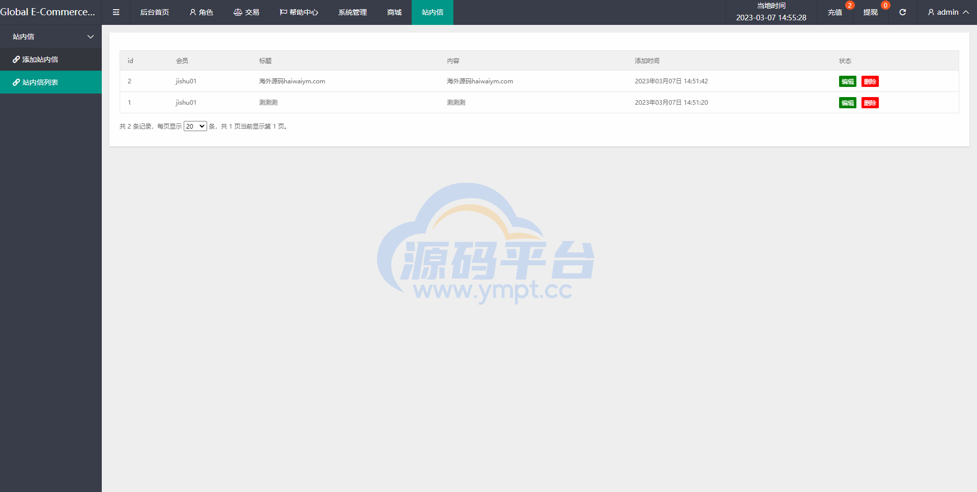Open the 角色 menu
This screenshot has width=977, height=492.
point(202,12)
